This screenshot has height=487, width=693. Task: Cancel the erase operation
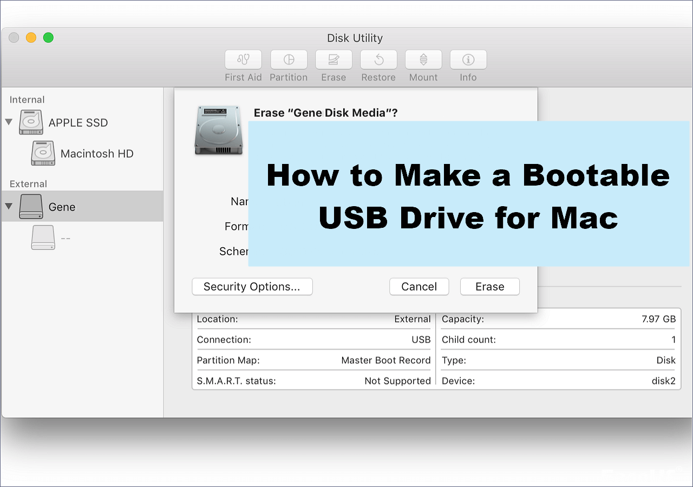[x=419, y=286]
